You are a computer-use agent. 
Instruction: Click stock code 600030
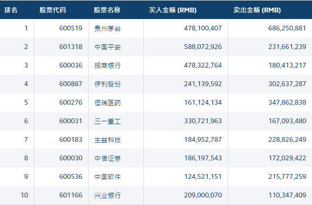point(71,158)
